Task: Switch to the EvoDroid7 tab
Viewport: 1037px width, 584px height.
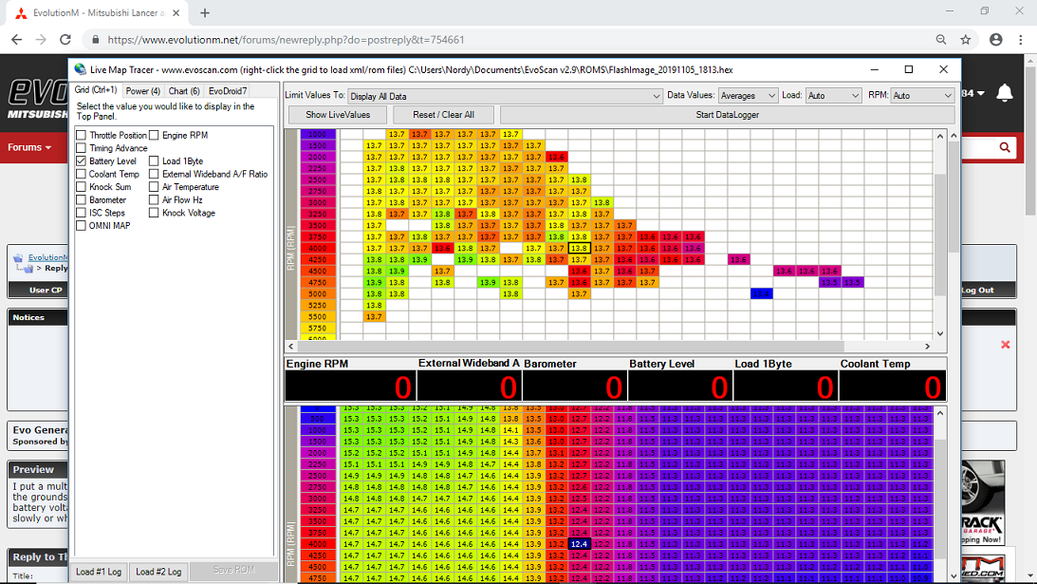Action: (x=228, y=91)
